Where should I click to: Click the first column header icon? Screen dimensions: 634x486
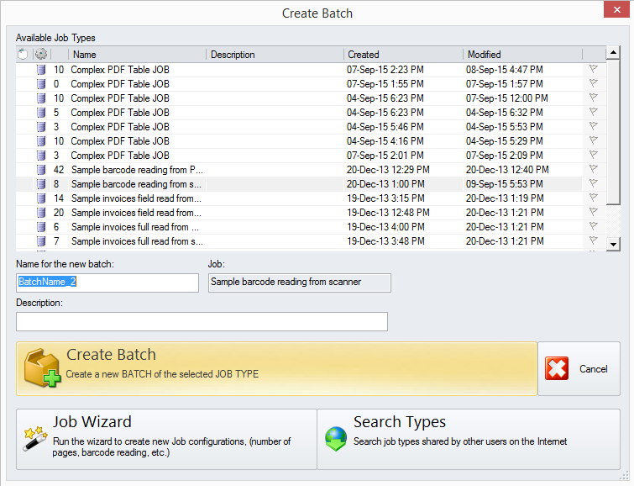pyautogui.click(x=23, y=55)
